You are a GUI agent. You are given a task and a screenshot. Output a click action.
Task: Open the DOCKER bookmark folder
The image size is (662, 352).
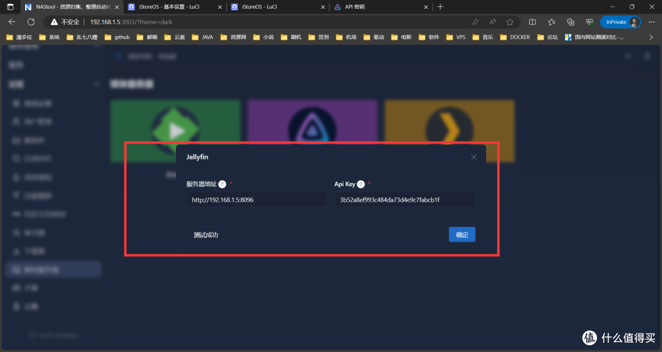tap(515, 37)
